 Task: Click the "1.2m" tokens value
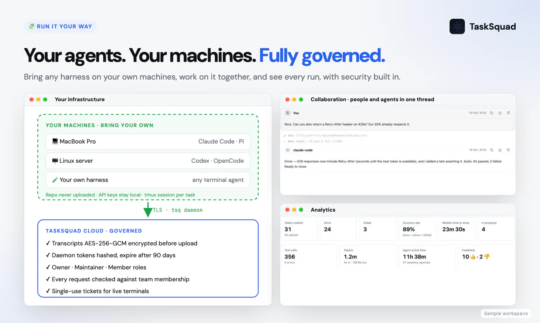(350, 257)
